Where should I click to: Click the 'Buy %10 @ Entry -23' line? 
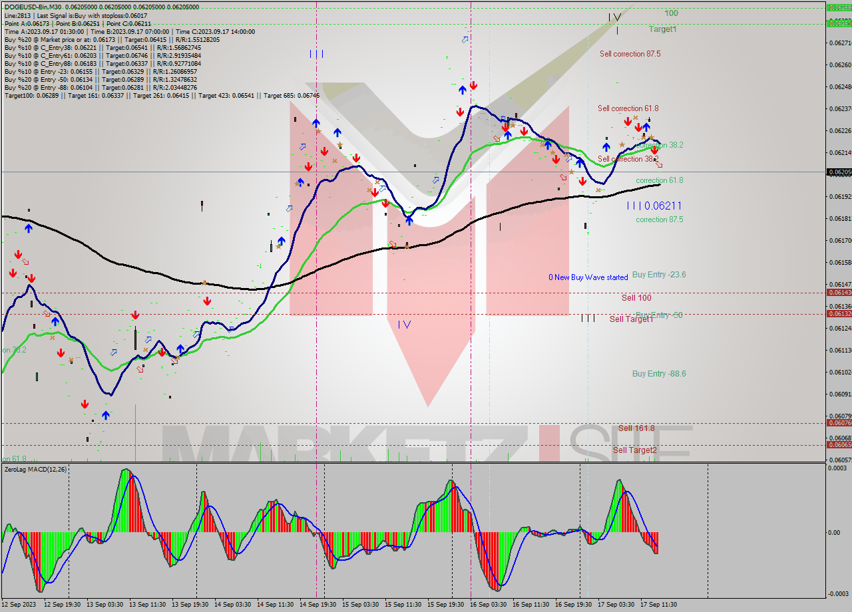point(101,71)
